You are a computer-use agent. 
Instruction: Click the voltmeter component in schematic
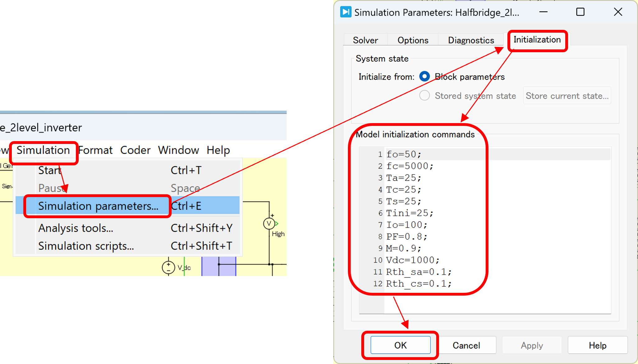(269, 223)
